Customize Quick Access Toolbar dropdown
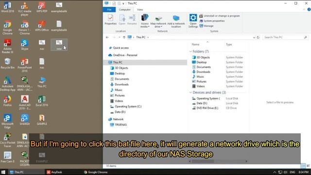Screen dimensions: 311x175 (x=123, y=3)
